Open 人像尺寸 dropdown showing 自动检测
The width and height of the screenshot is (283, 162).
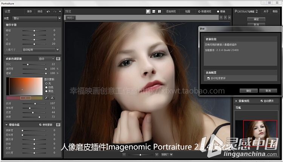pyautogui.click(x=41, y=50)
